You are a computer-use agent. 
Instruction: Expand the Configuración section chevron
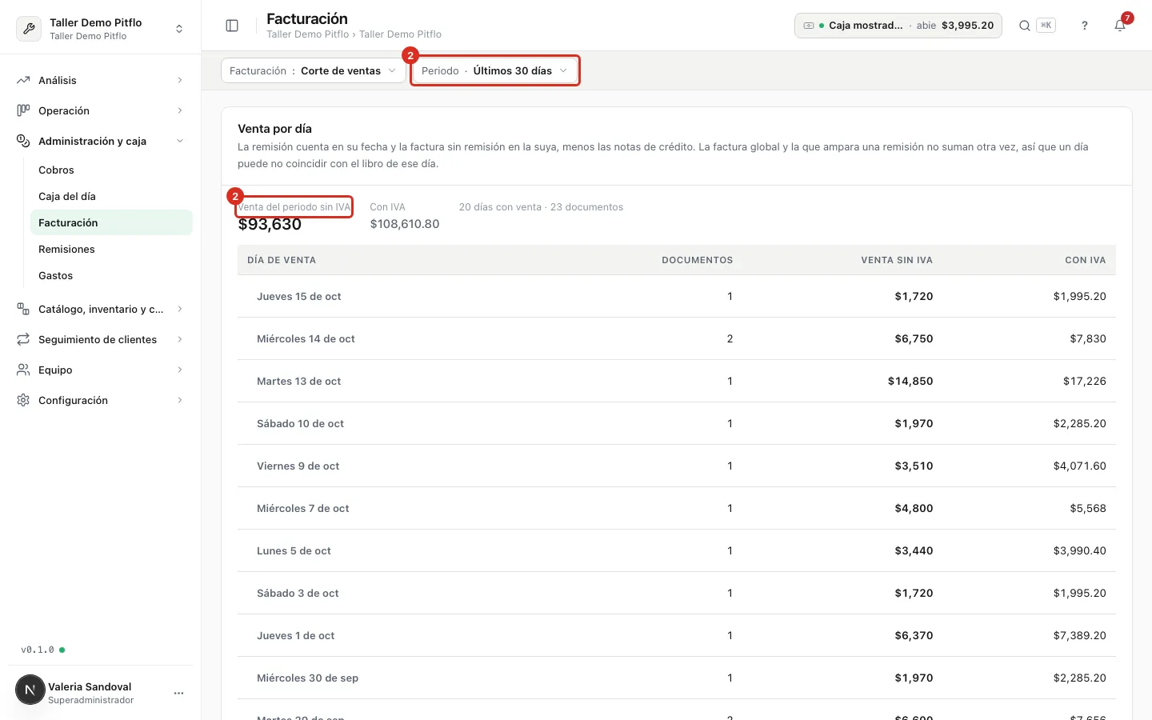(180, 400)
